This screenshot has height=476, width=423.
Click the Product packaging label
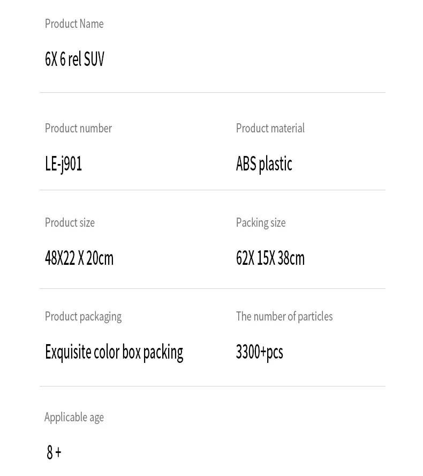[x=83, y=317]
